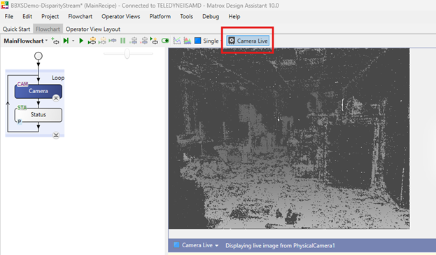
Task: Open the Tools menu
Action: 186,16
